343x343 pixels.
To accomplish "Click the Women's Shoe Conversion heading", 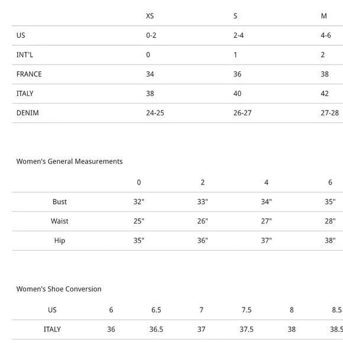I will tap(59, 289).
